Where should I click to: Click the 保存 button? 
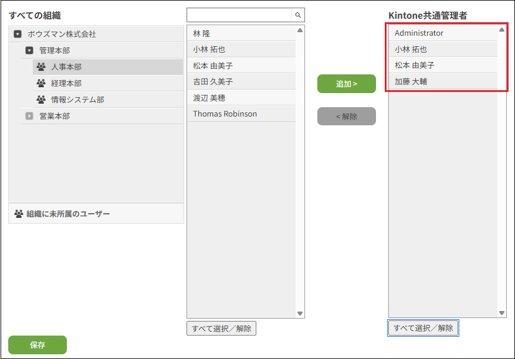(38, 345)
